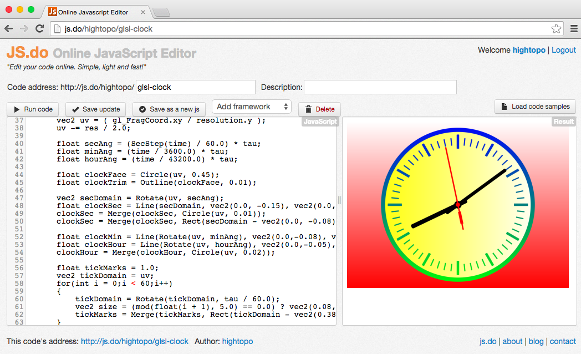The image size is (581, 354).
Task: Click the Result panel label
Action: pyautogui.click(x=564, y=122)
